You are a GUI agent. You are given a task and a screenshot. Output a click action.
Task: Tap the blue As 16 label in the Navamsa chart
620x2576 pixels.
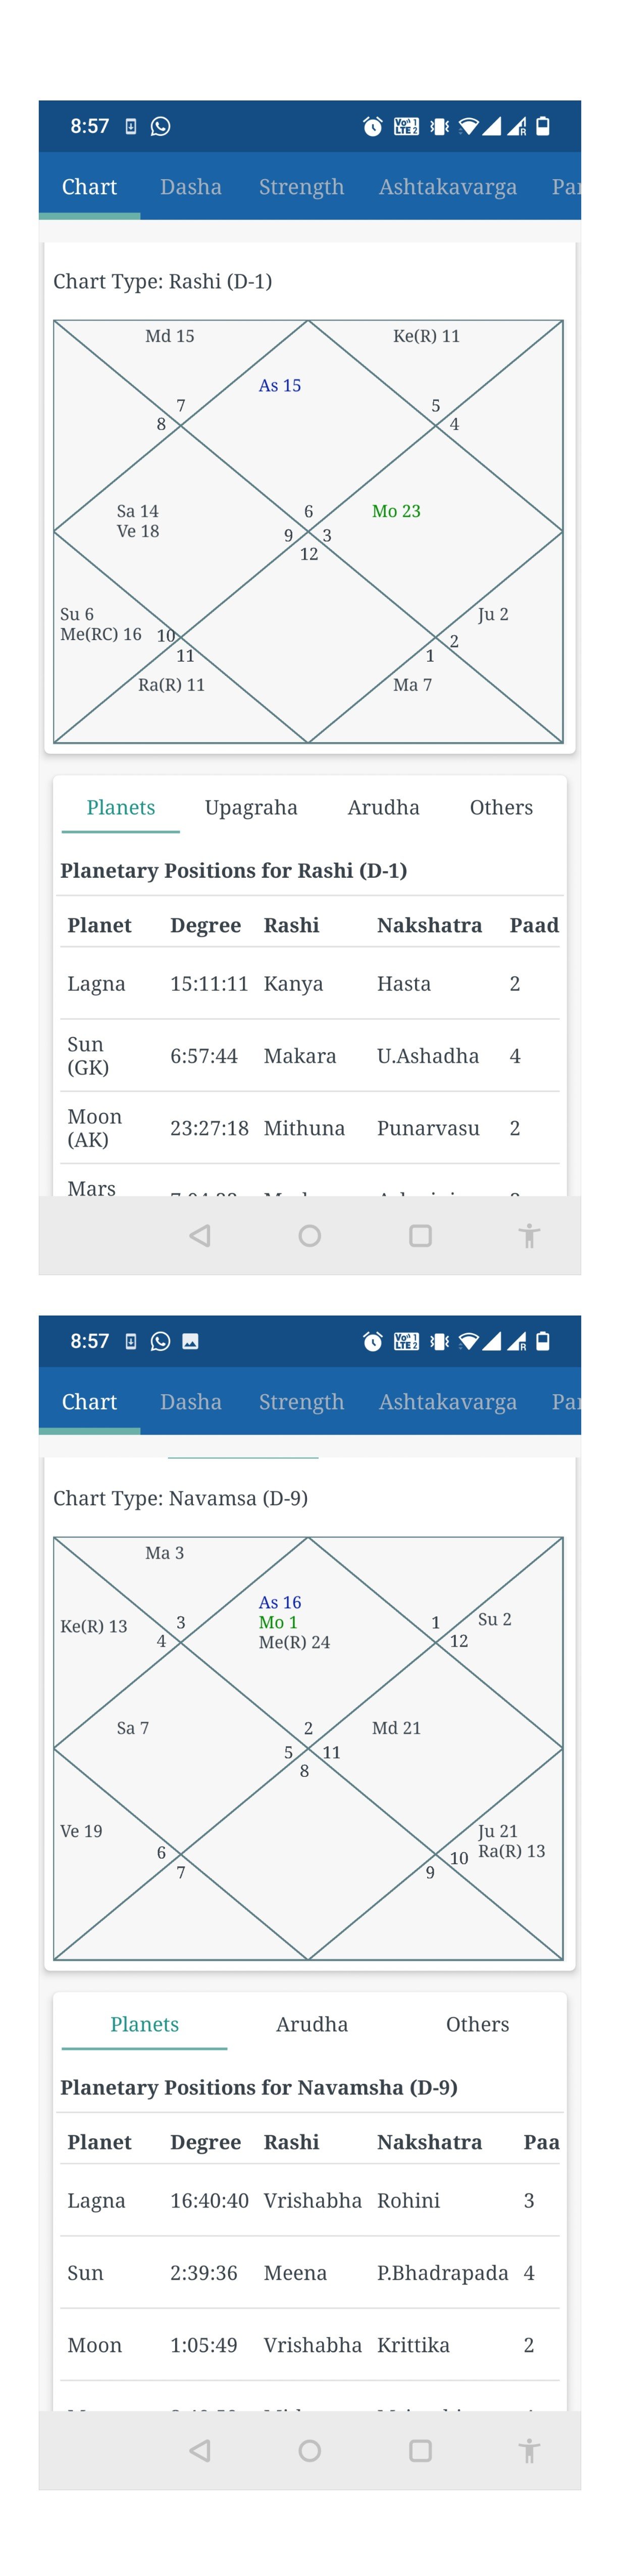[x=280, y=1602]
